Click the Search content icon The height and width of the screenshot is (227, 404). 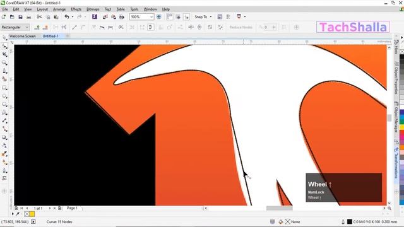pyautogui.click(x=95, y=17)
